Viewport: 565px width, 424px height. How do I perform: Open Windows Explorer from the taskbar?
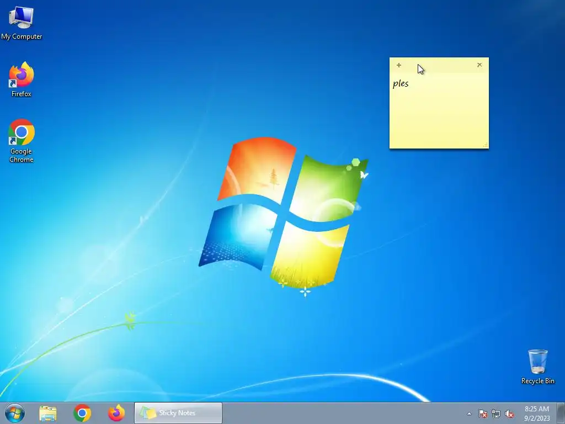tap(48, 413)
